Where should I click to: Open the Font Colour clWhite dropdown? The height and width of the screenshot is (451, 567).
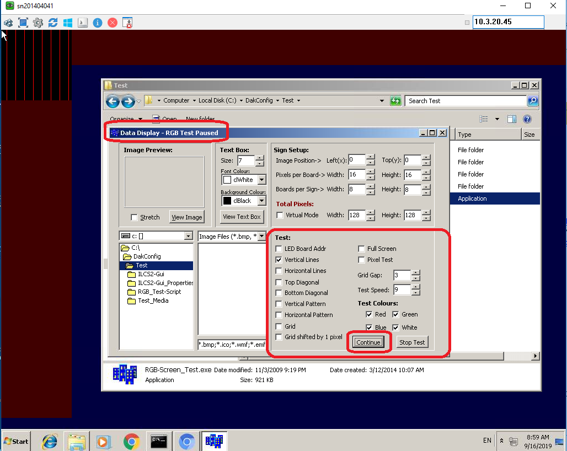pyautogui.click(x=261, y=180)
